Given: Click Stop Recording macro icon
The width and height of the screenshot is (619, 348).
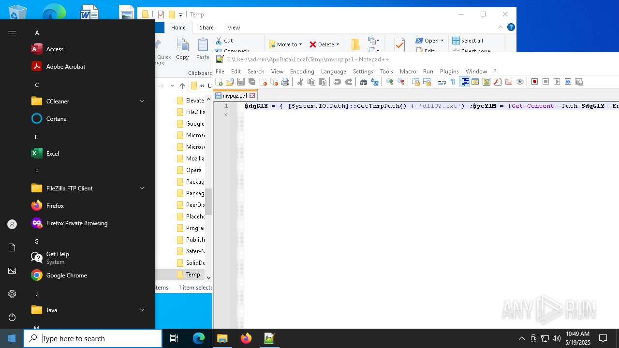Looking at the screenshot, I should pyautogui.click(x=545, y=82).
